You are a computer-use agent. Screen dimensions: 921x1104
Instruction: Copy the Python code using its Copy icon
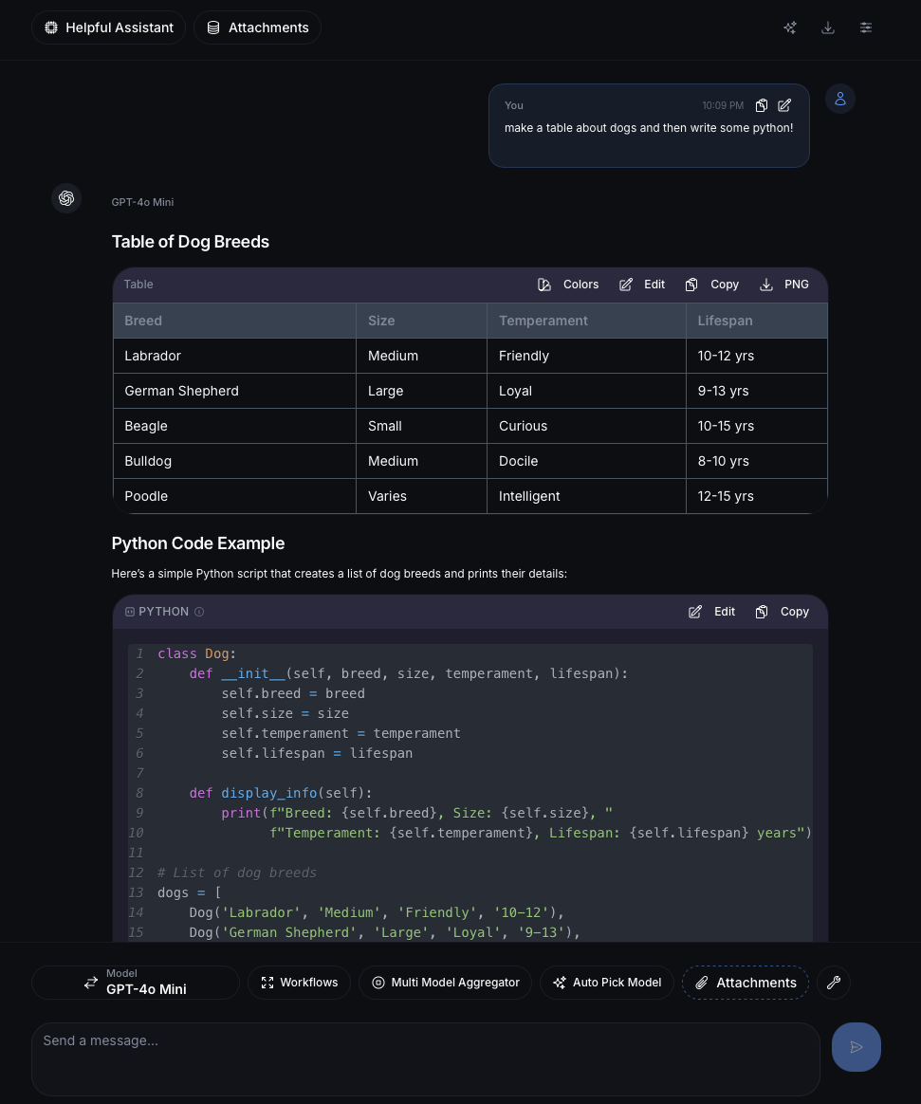click(x=782, y=612)
